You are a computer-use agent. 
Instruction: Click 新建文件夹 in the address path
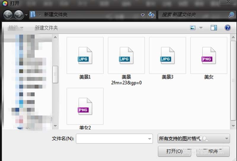pos(55,15)
